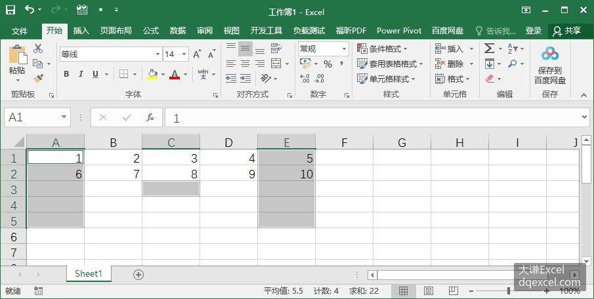Click the Increase Indent icon
The width and height of the screenshot is (594, 299).
[x=245, y=78]
